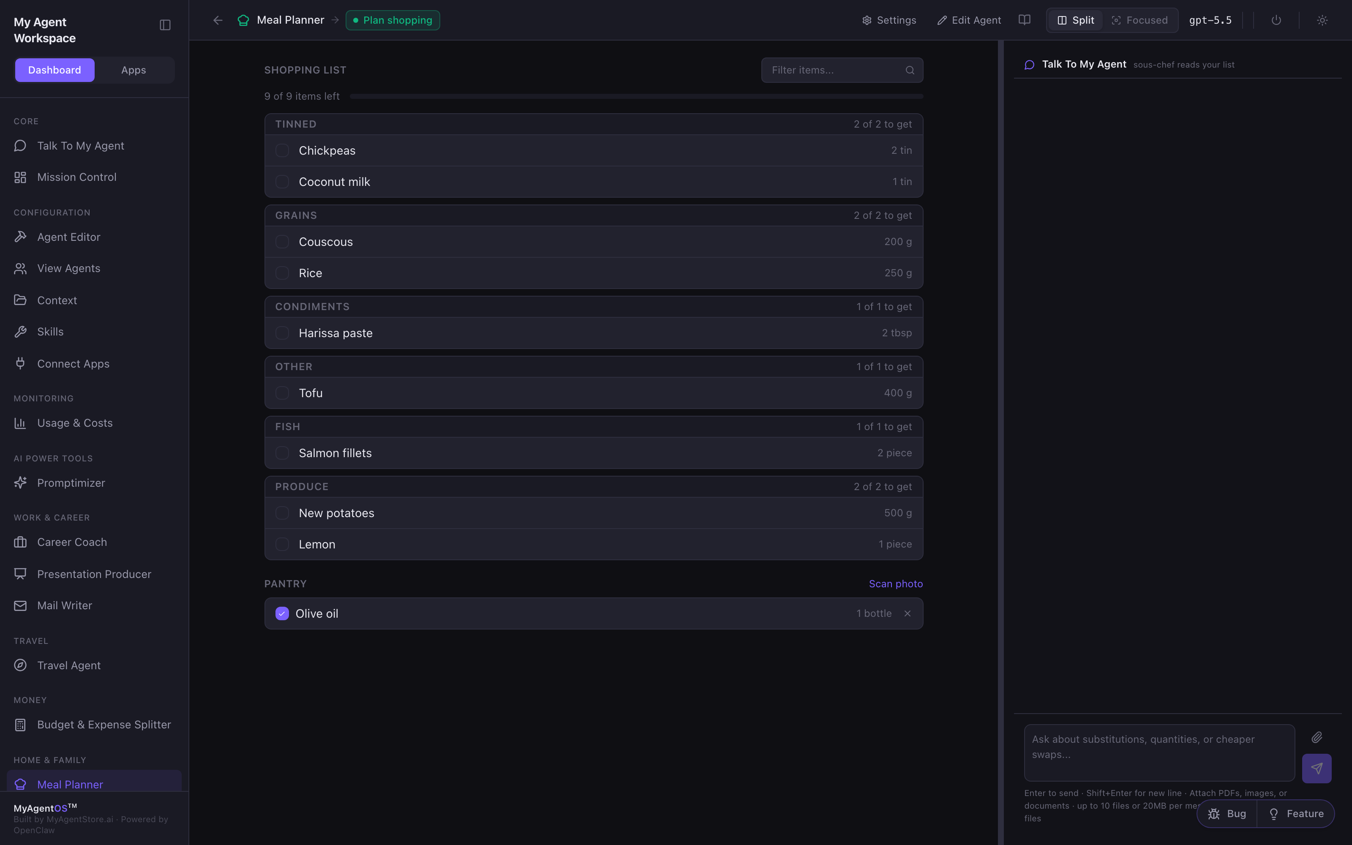The height and width of the screenshot is (845, 1352).
Task: Click the Scan photo link
Action: click(896, 583)
